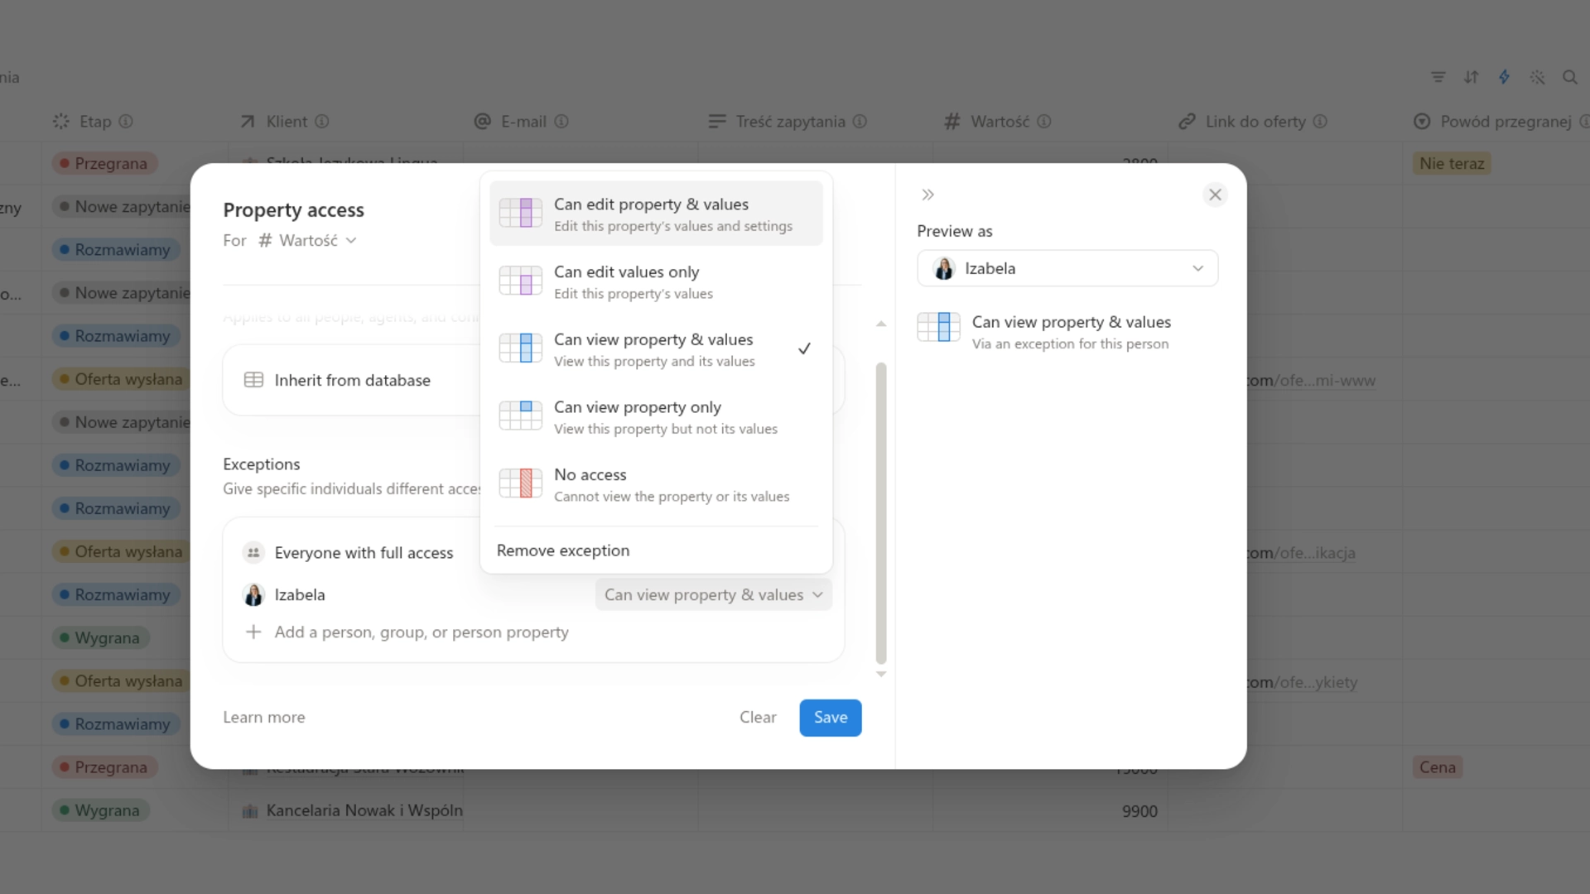
Task: Click Izabela's avatar in exceptions list
Action: (253, 594)
